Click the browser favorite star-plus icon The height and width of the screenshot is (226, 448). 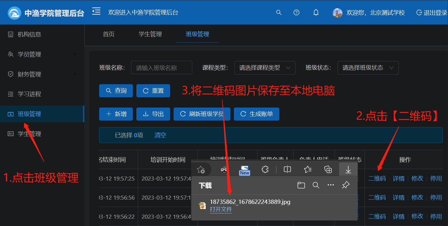click(x=201, y=169)
